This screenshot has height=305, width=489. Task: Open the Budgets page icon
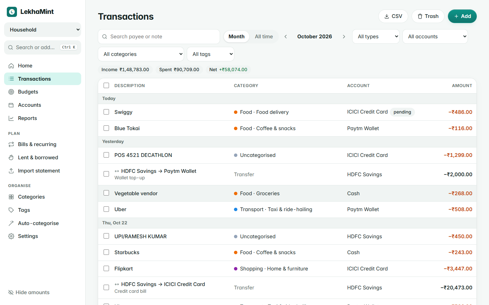(x=11, y=92)
